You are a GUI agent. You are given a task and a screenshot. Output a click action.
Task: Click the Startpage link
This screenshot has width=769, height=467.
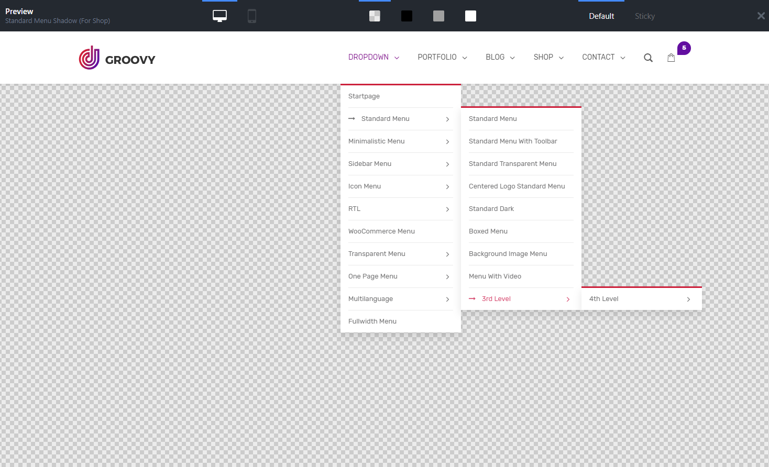364,96
